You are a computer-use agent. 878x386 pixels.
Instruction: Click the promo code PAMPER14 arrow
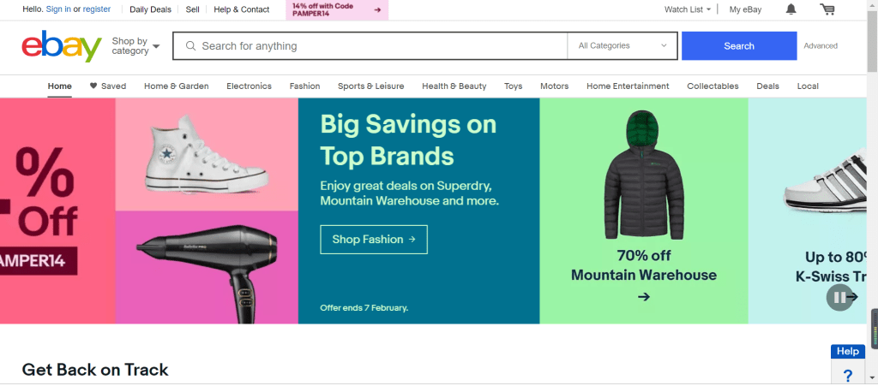pyautogui.click(x=378, y=10)
